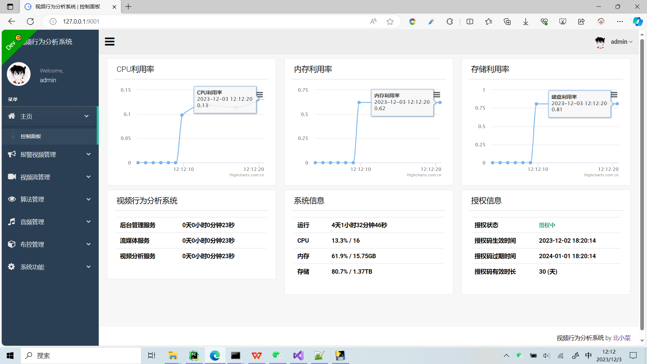Click the gear icon for 系统功能
The image size is (647, 364).
[11, 267]
